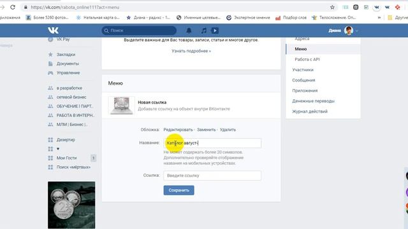Open the video play icon in header
The width and height of the screenshot is (408, 229).
click(215, 31)
